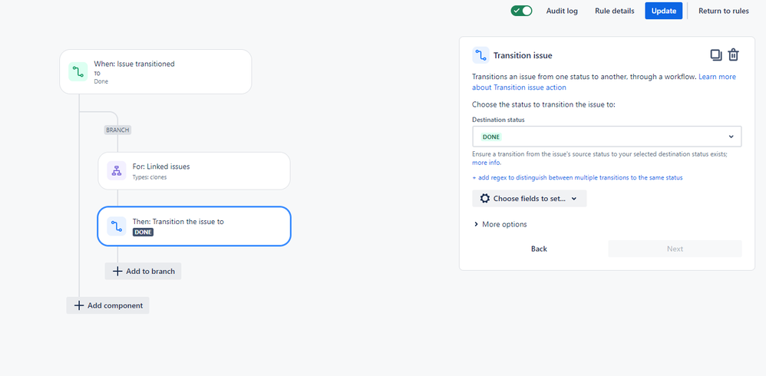This screenshot has width=766, height=376.
Task: Click the Issue transitioned trigger icon
Action: [x=78, y=72]
